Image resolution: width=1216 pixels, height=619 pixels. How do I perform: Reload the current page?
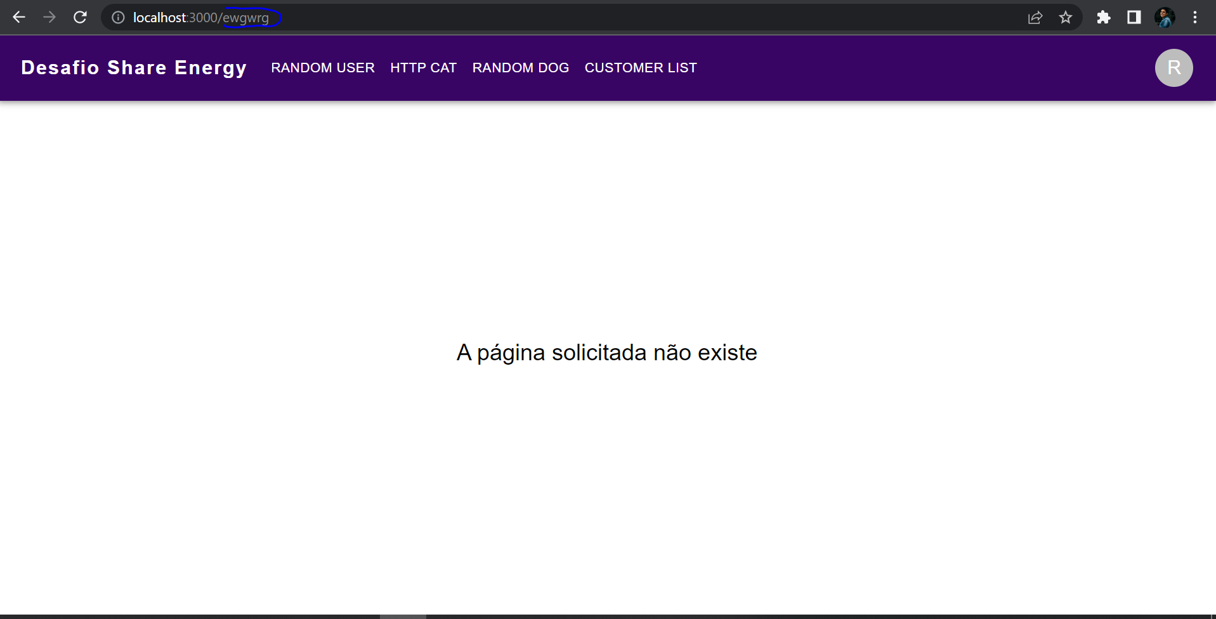pos(80,17)
